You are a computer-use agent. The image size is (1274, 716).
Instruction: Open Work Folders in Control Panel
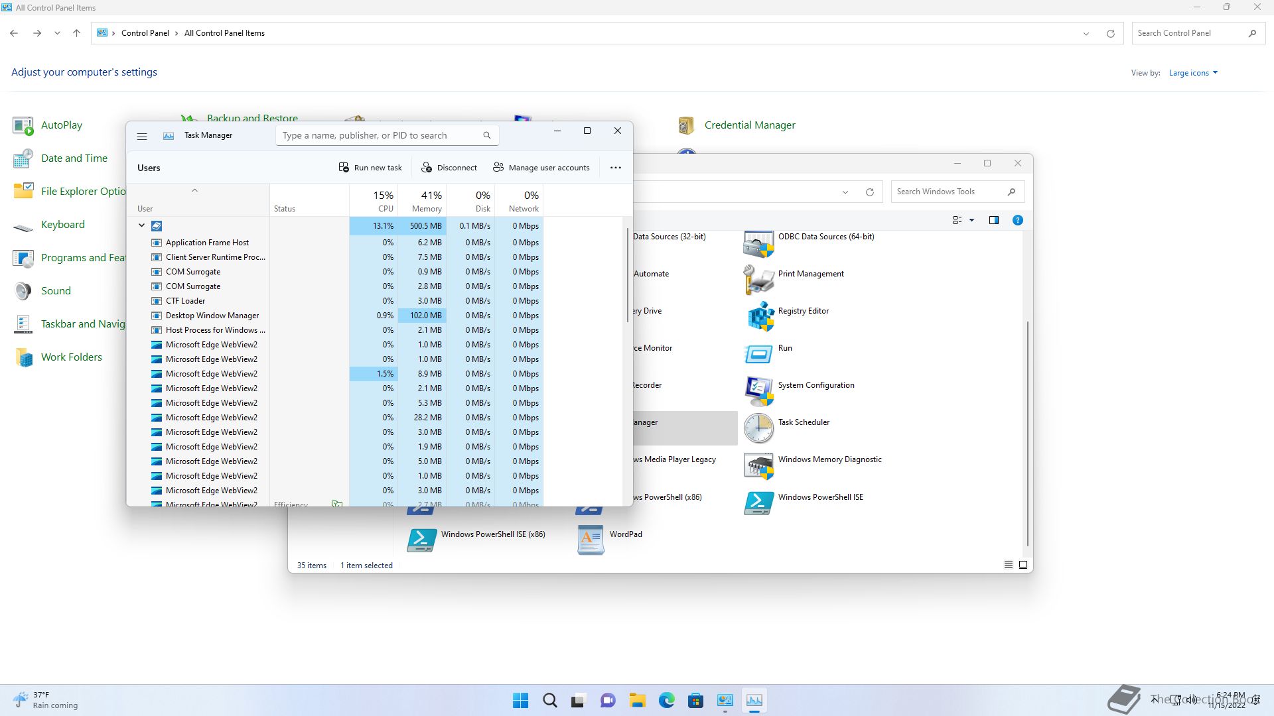58,357
